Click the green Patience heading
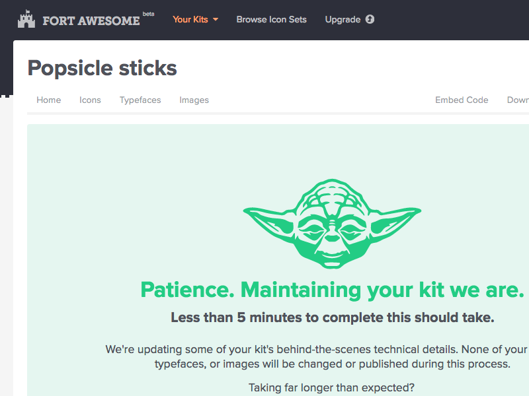Viewport: 529px width, 396px height. pos(332,290)
